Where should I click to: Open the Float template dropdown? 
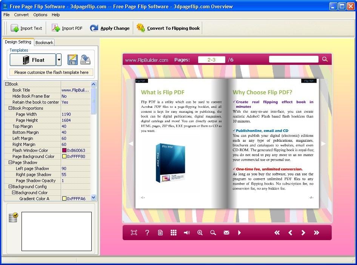click(59, 60)
